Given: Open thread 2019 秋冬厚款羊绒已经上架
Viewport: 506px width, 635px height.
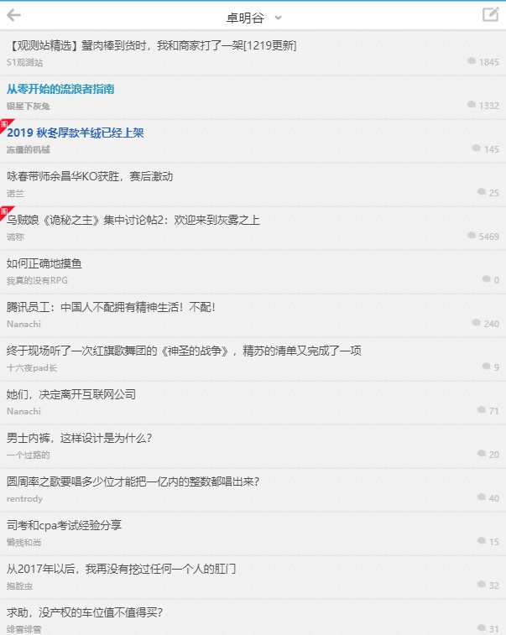Looking at the screenshot, I should 76,133.
